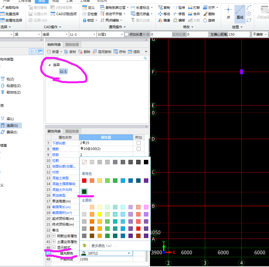The height and width of the screenshot is (267, 269).
Task: Switch to list view icon in left panel
Action: [32, 51]
